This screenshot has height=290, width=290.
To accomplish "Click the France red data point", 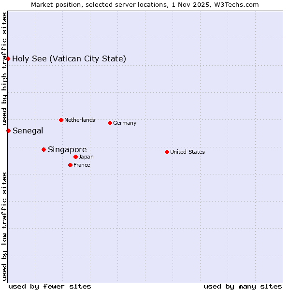I will [x=70, y=165].
